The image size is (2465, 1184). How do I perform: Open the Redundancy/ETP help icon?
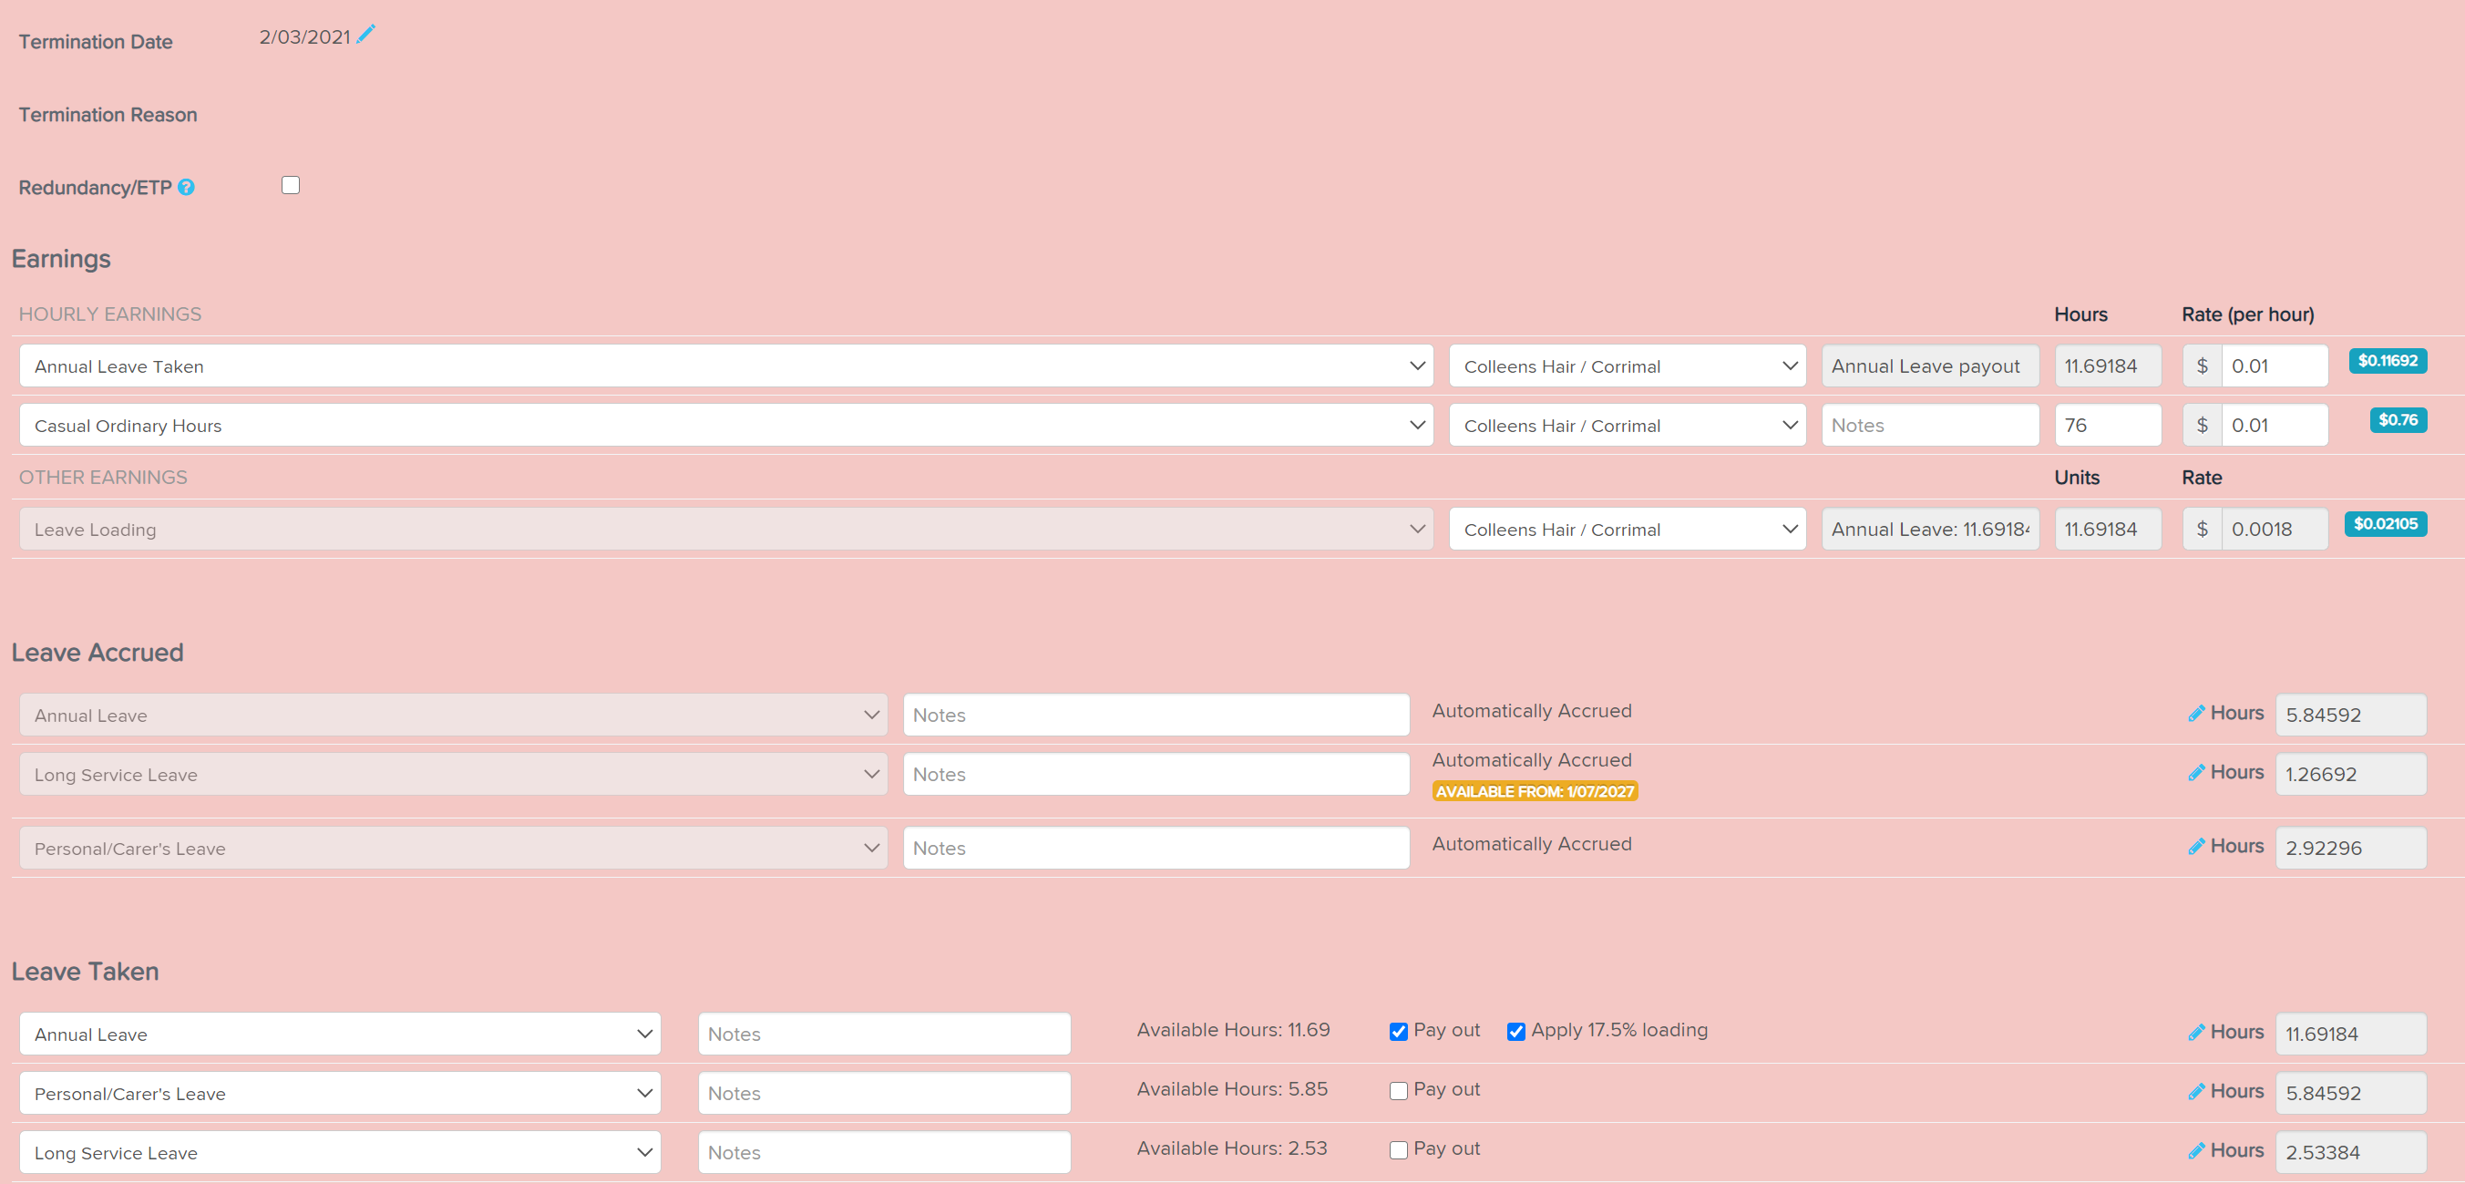(187, 188)
